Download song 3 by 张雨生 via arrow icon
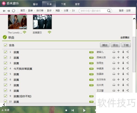Viewport: 137px width, 113px height. [x=123, y=63]
